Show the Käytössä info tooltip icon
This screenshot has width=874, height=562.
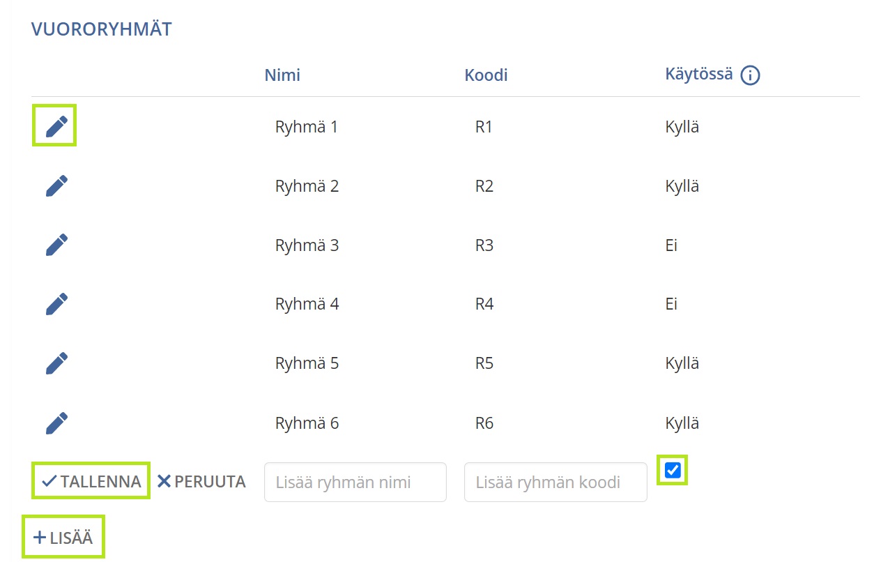point(751,75)
